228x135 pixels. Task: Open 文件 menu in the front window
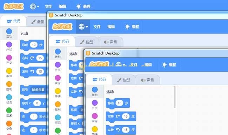click(134, 65)
